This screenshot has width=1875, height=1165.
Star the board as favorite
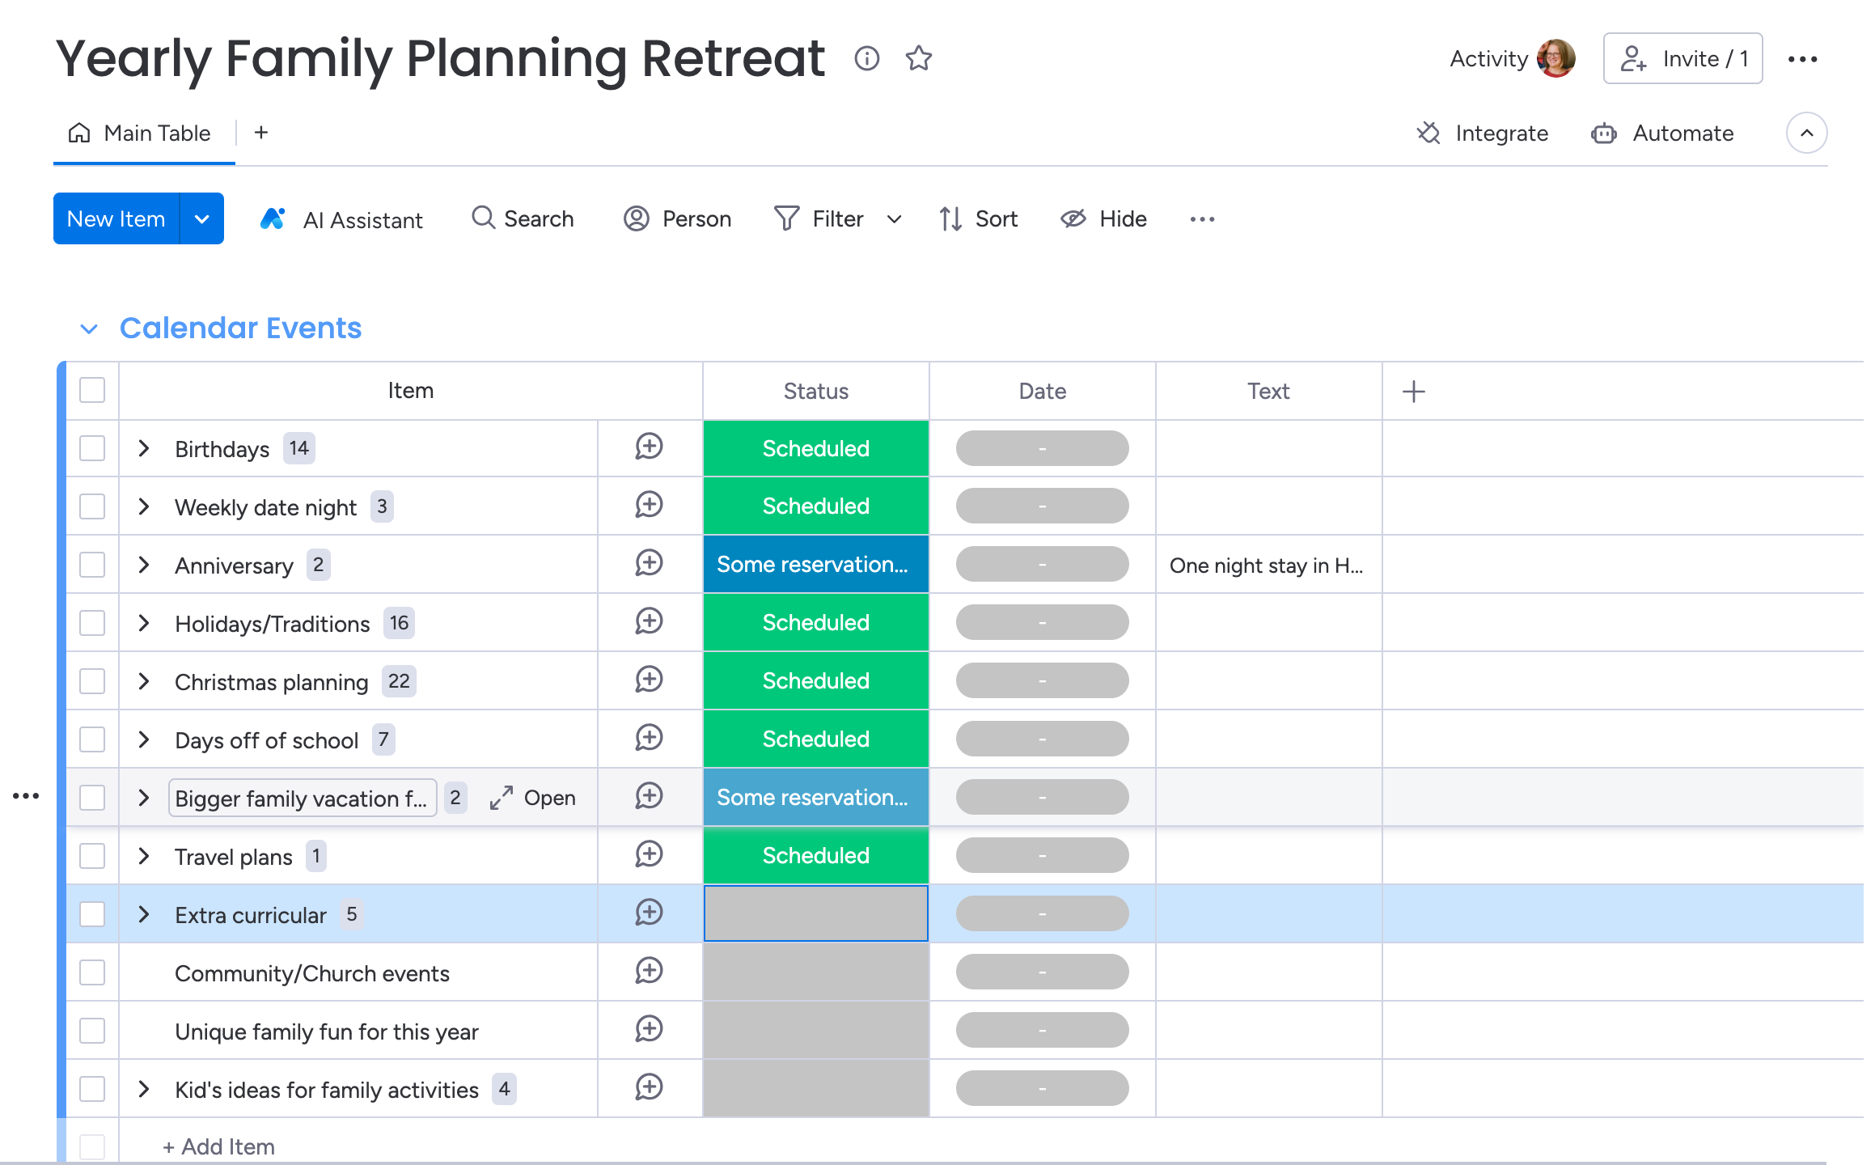pyautogui.click(x=919, y=58)
